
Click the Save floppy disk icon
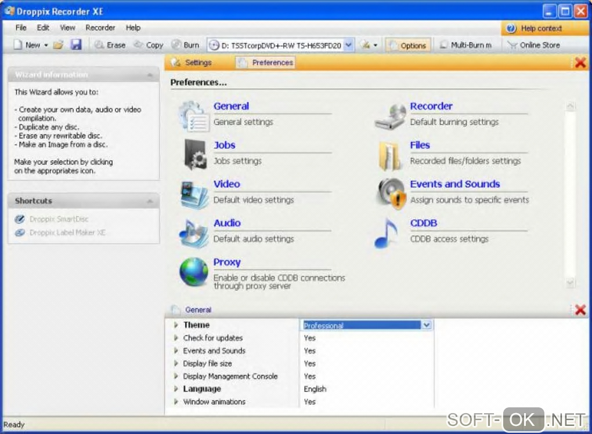tap(76, 45)
